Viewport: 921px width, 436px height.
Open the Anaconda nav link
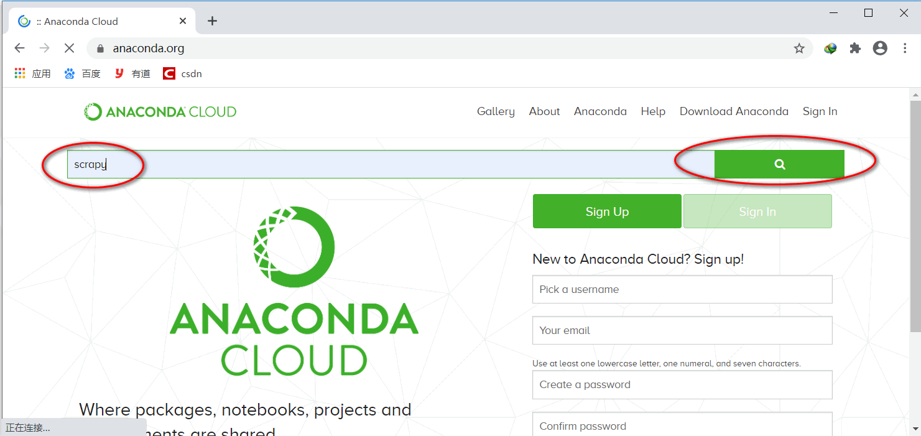(x=600, y=111)
